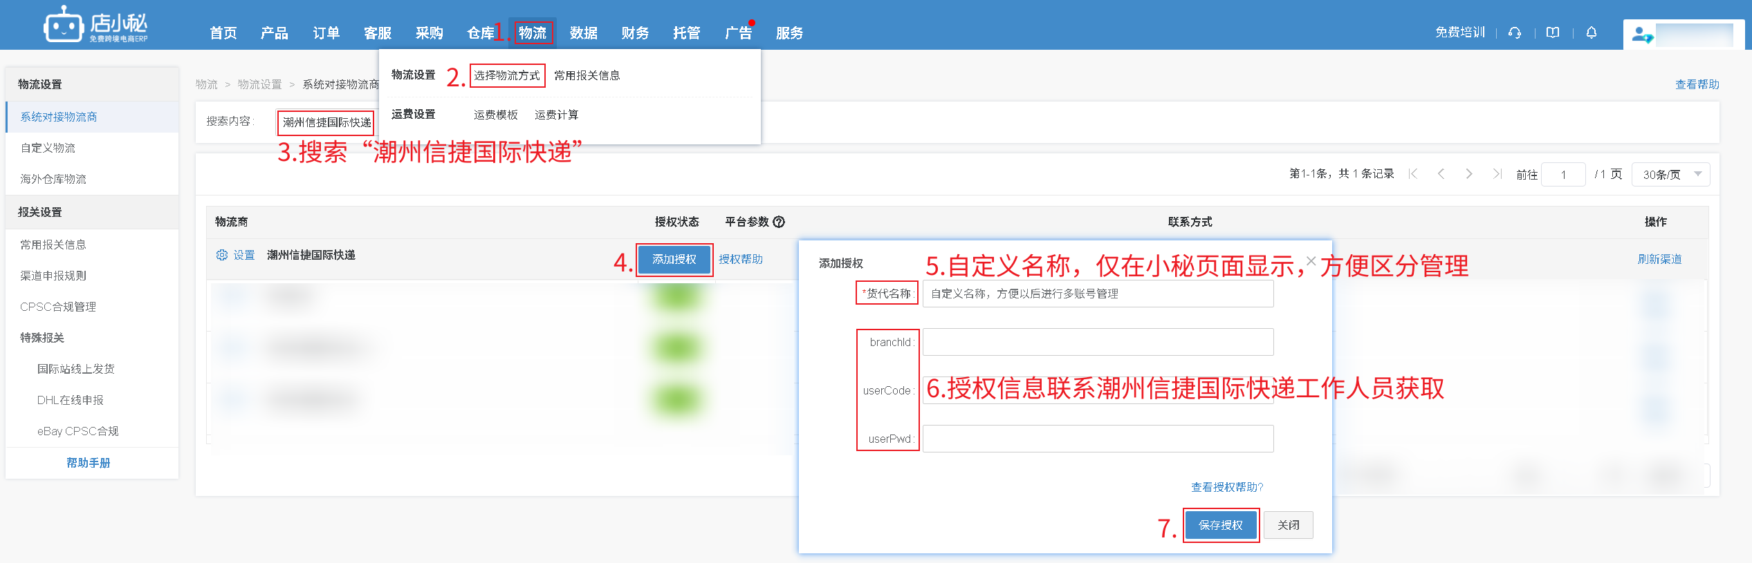Click the 免费培训 link
Screen dimensions: 1752x563
coord(1460,32)
